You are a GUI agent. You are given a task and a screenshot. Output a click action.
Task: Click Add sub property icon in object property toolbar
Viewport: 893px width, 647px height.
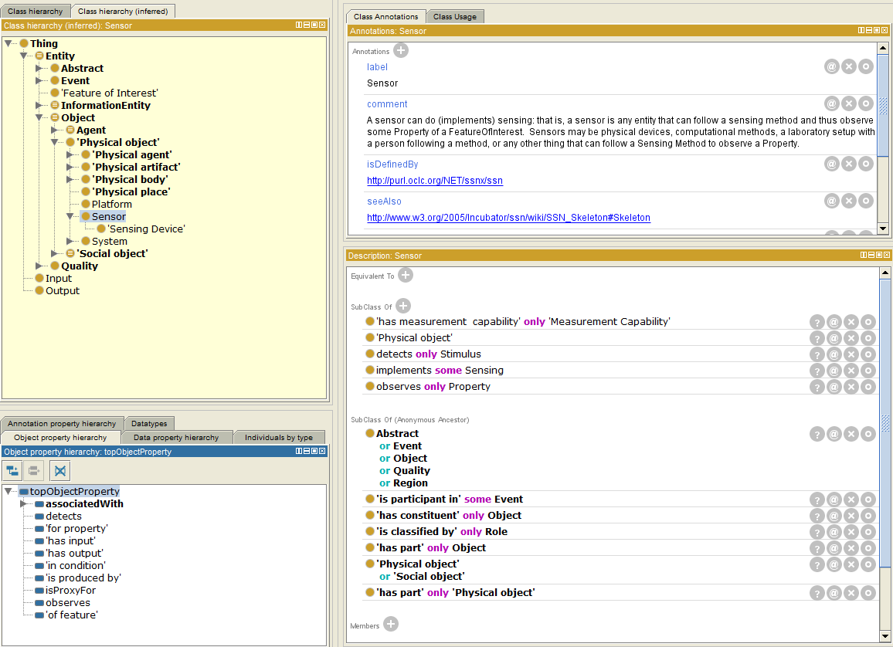pos(13,470)
